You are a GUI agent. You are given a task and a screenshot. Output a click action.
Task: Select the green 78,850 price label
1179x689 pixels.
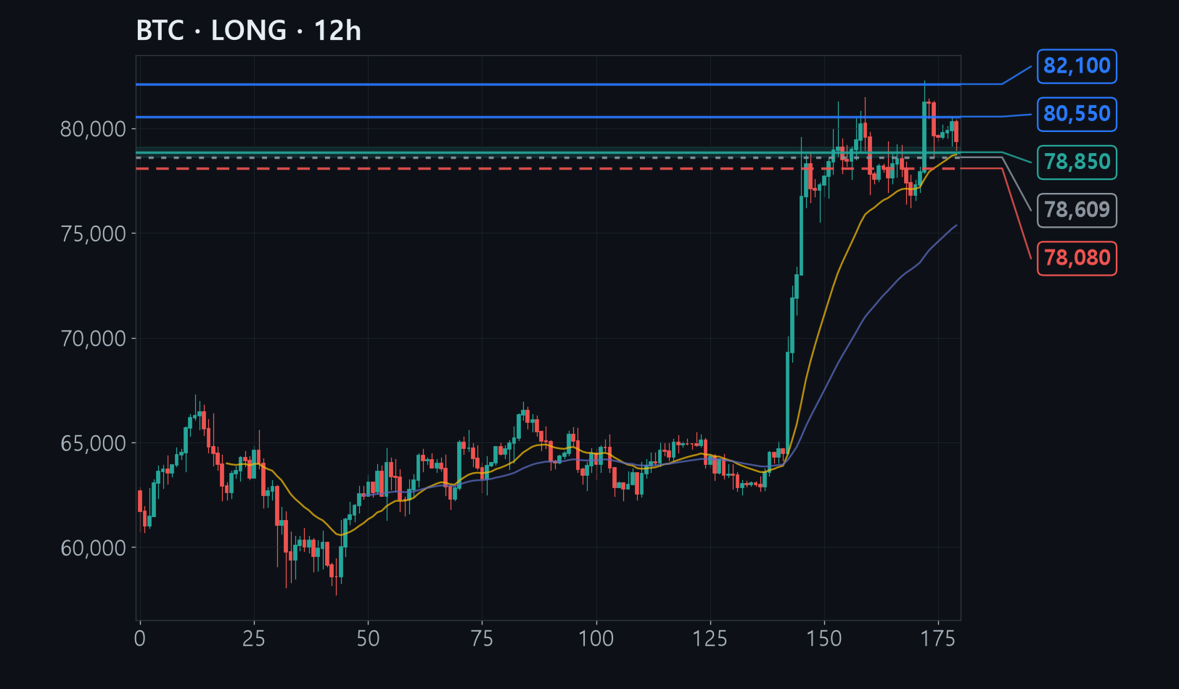coord(1077,162)
